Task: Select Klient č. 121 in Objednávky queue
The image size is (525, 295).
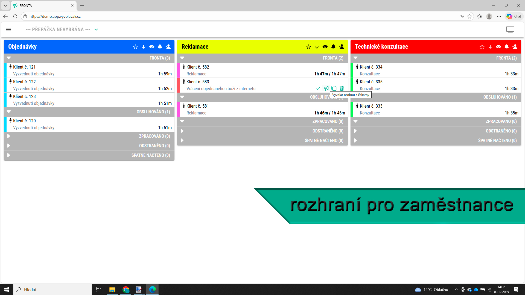Action: (24, 67)
